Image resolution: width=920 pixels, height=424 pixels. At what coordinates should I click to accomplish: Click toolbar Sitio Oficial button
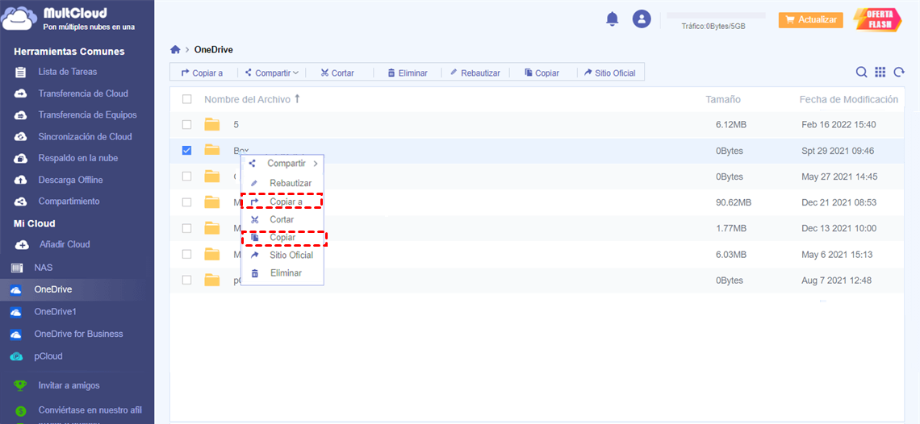click(609, 73)
